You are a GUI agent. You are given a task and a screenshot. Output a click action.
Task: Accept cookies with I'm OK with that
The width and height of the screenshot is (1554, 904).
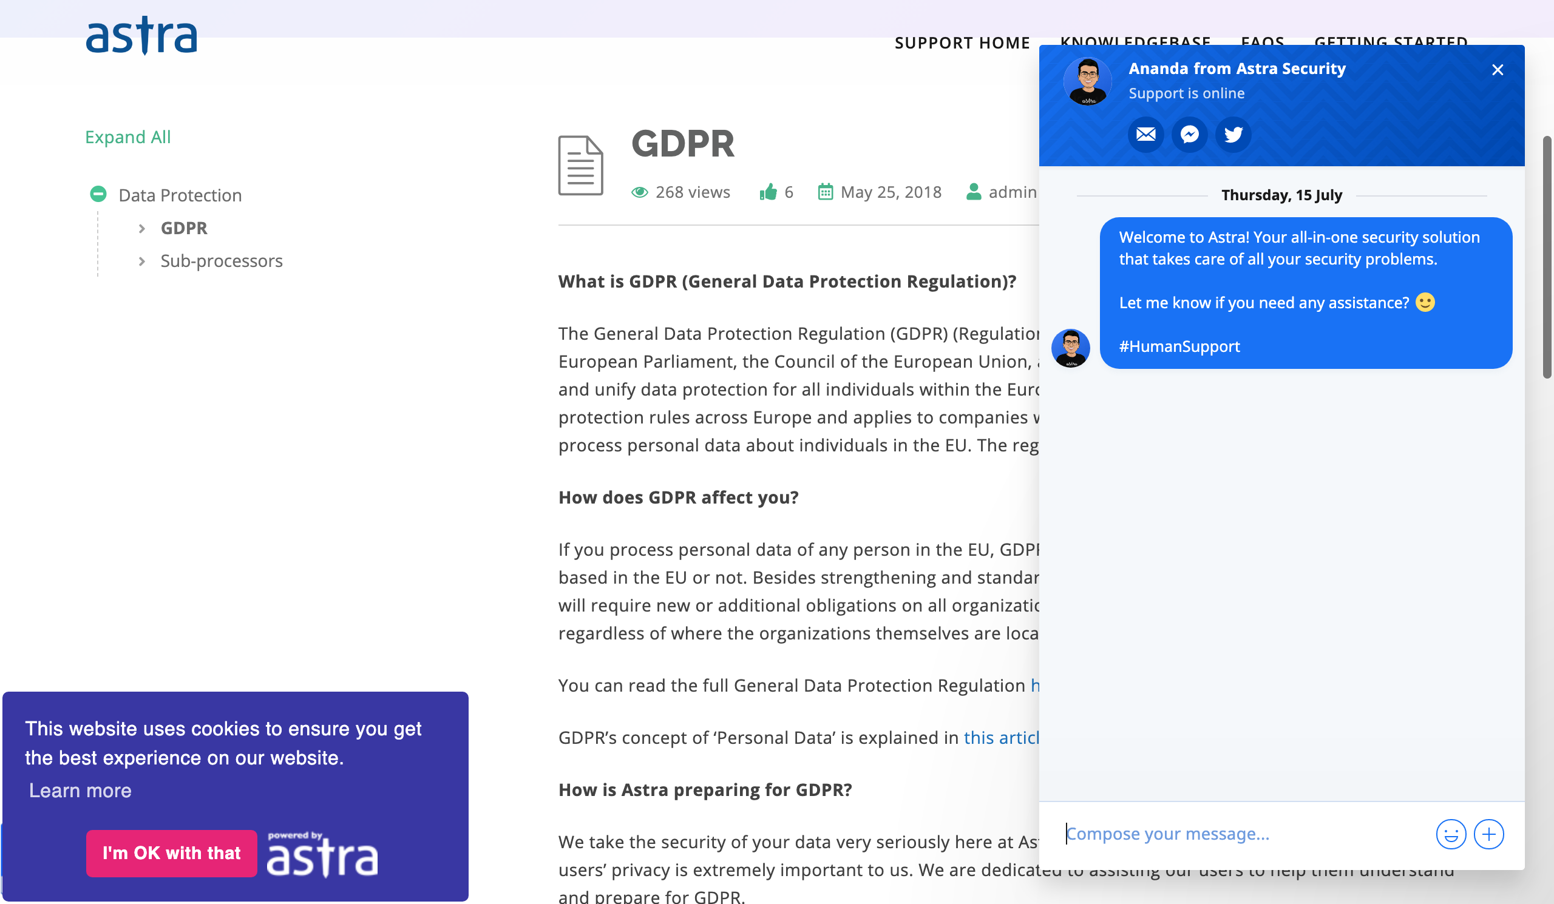(171, 853)
